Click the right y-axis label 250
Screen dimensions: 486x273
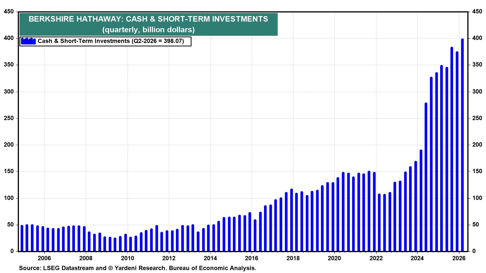[x=477, y=118]
